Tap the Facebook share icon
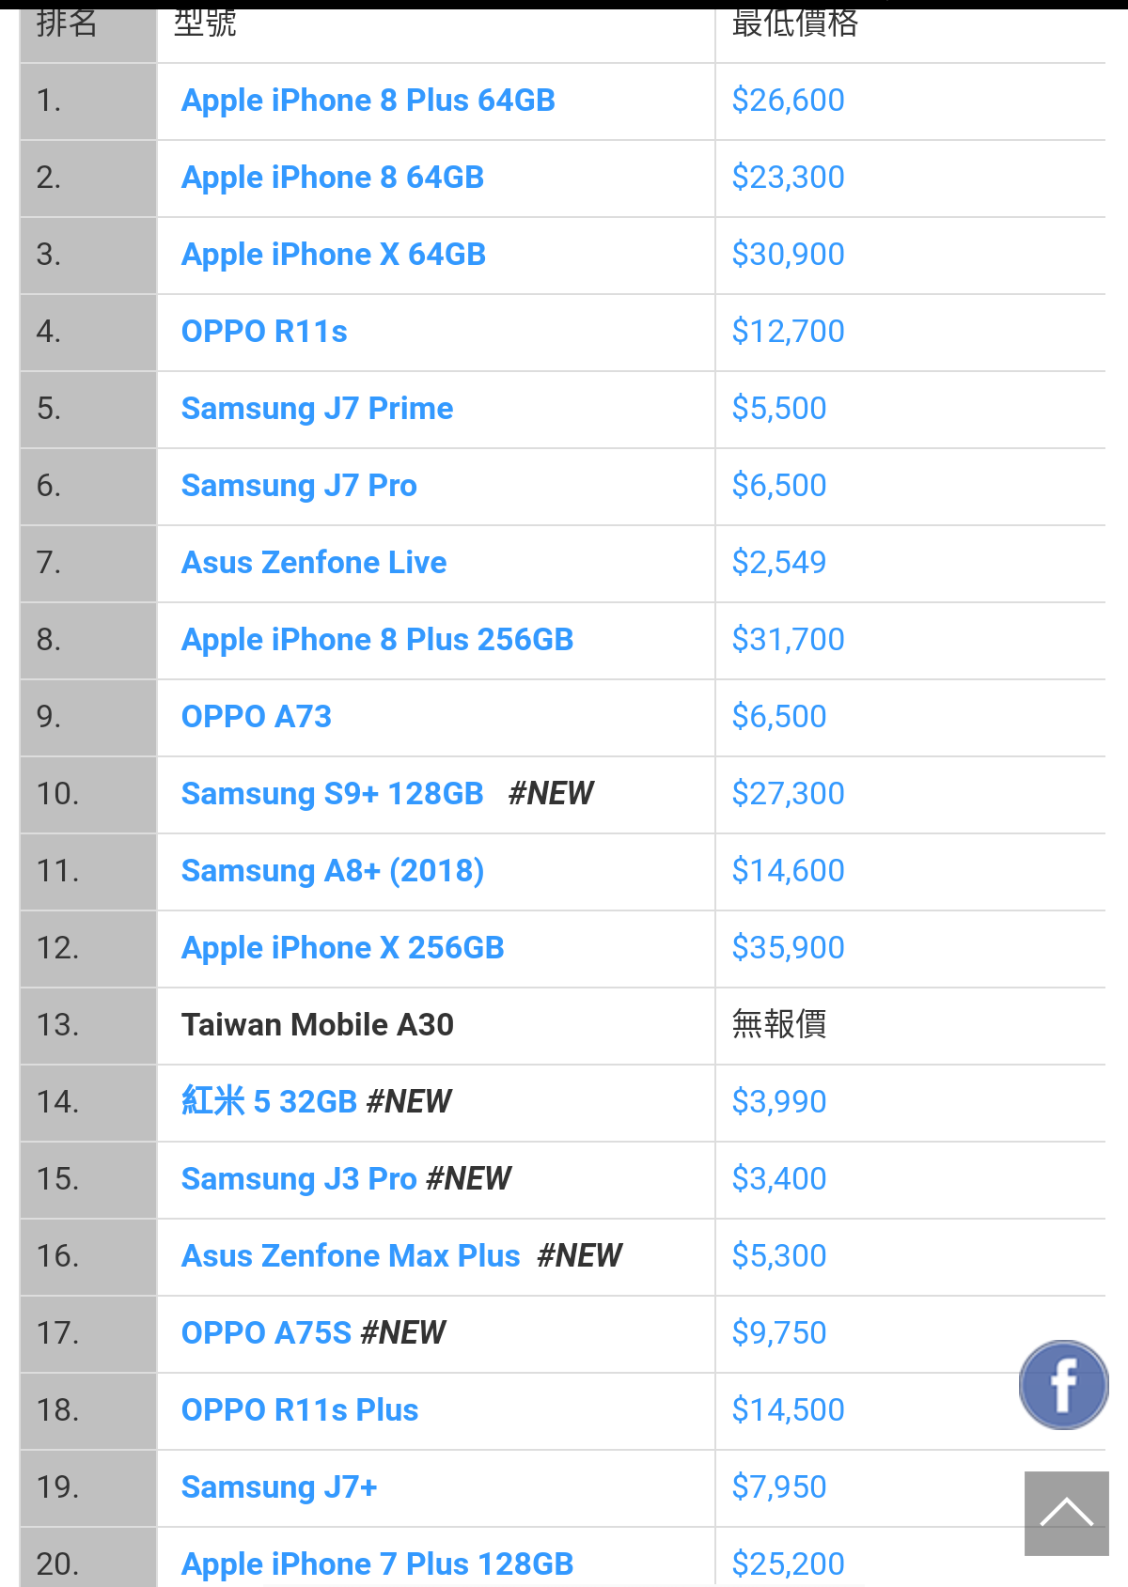1128x1587 pixels. point(1064,1385)
